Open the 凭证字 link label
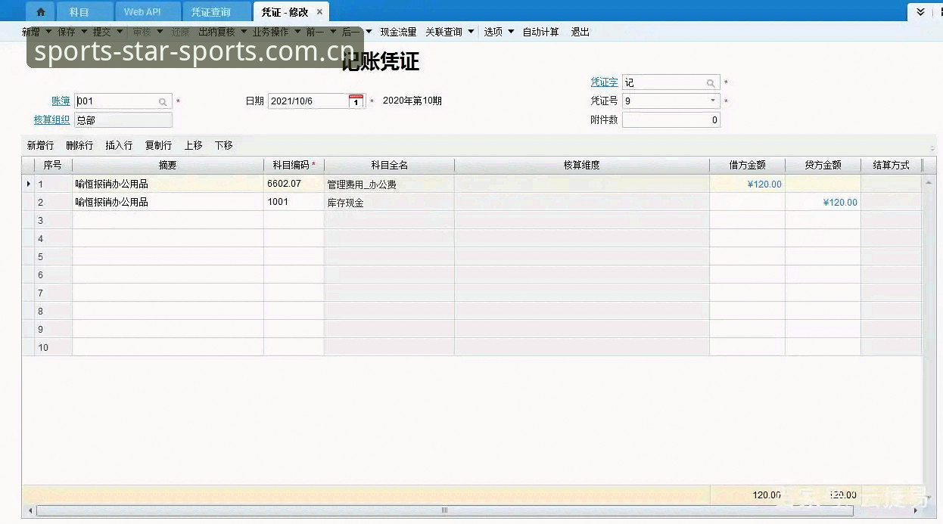The height and width of the screenshot is (524, 943). pyautogui.click(x=604, y=82)
